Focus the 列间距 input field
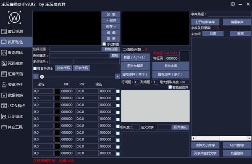 pos(155,82)
